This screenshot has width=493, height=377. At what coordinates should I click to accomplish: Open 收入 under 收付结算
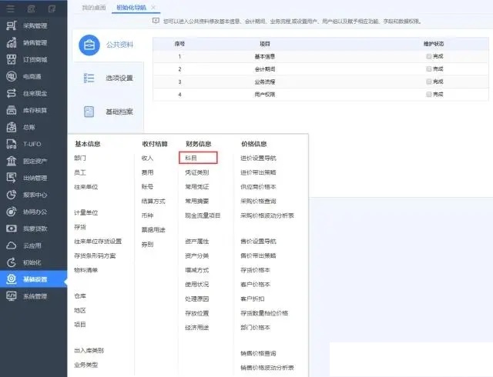pyautogui.click(x=147, y=158)
